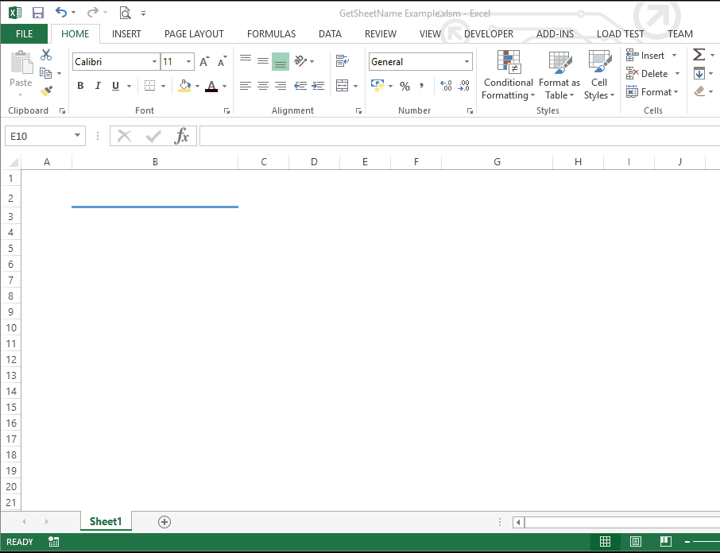Select the Percent Style icon
This screenshot has height=553, width=720.
tap(405, 85)
